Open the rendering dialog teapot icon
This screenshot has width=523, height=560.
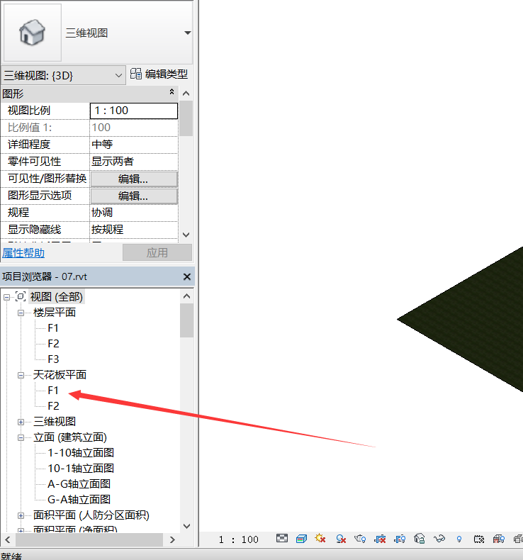point(361,539)
